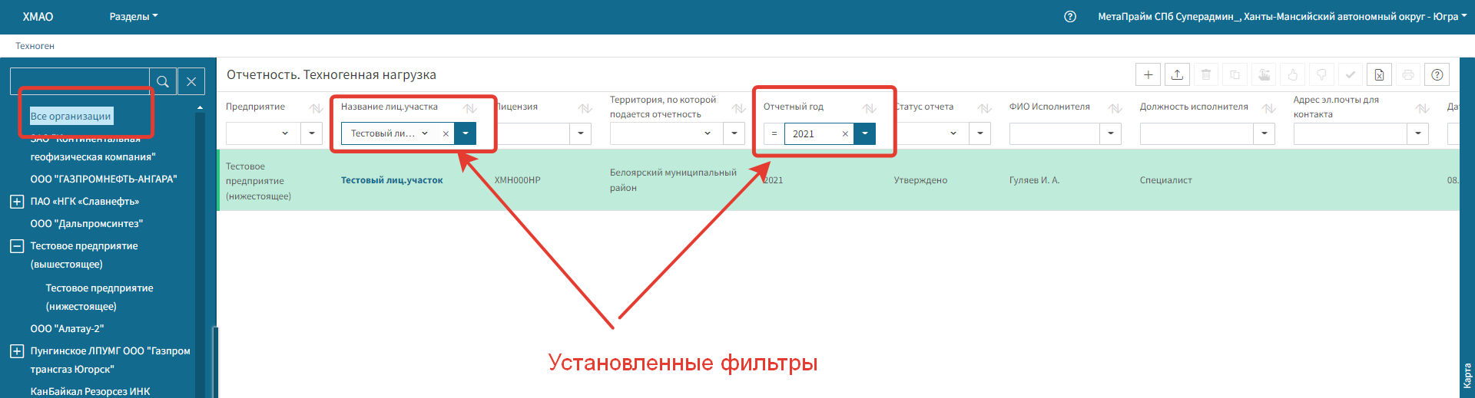The image size is (1475, 398).
Task: Open the user account menu МетаПрайм СПб Суперадмин
Action: click(x=1282, y=17)
